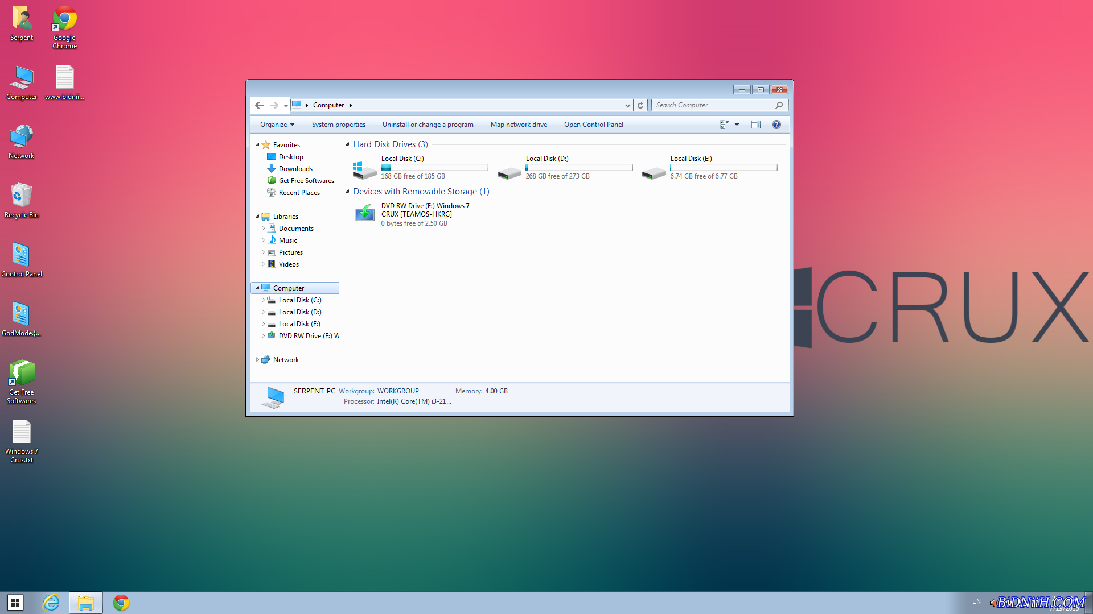Collapse the Hard Disk Drives group
The width and height of the screenshot is (1093, 614).
347,144
